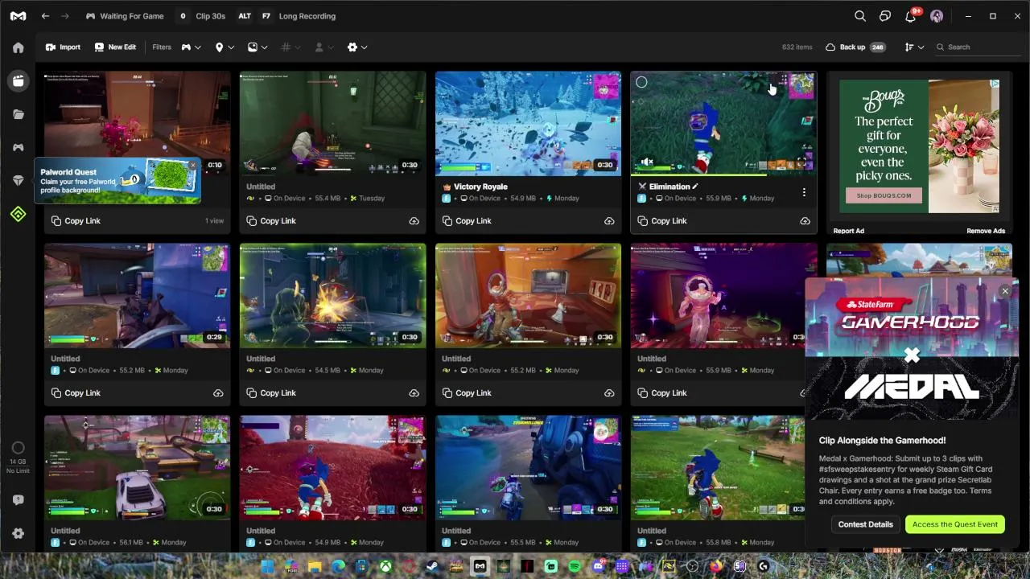Open the green quests sidebar icon
The width and height of the screenshot is (1030, 579).
click(18, 214)
